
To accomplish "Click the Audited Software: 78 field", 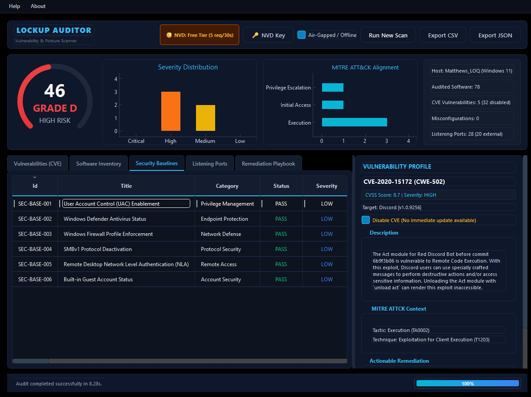I will (472, 87).
